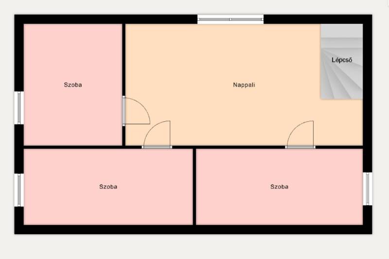389x259 pixels.
Task: Click the winding steps below the Lépcső label
Action: point(341,83)
